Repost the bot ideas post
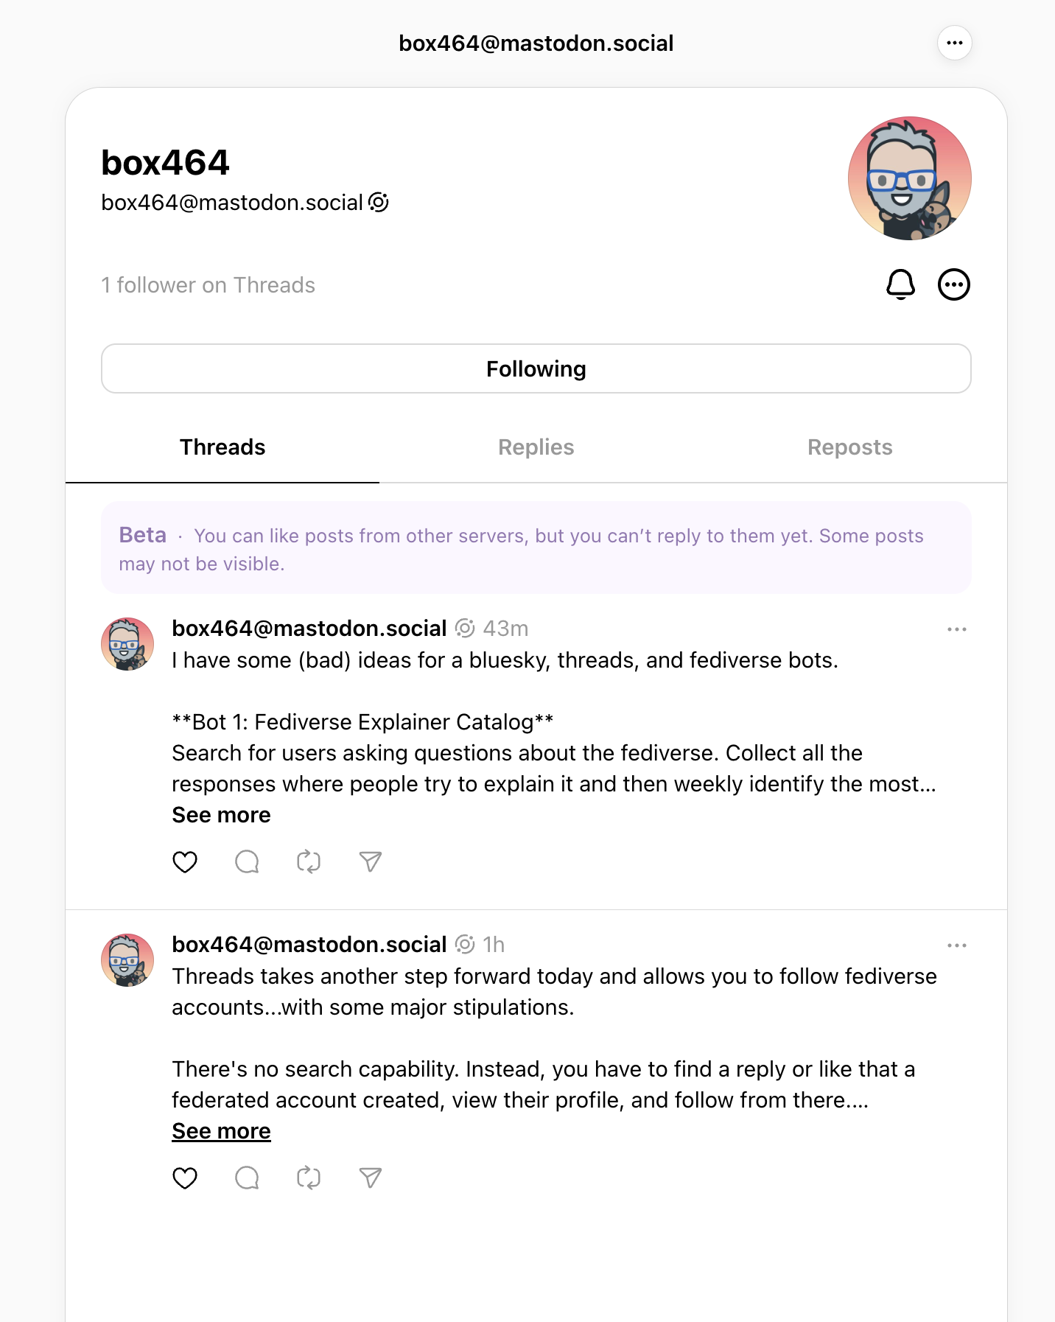This screenshot has width=1055, height=1322. click(309, 861)
